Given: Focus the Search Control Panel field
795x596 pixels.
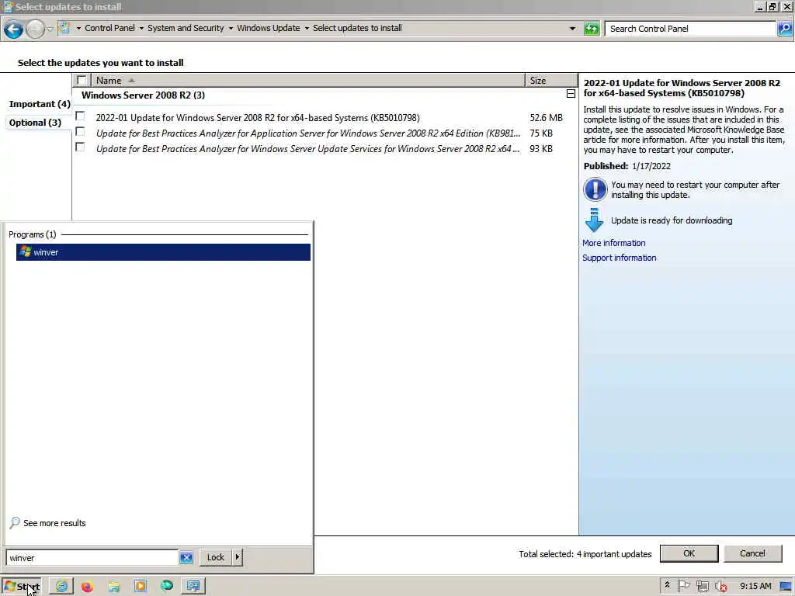Looking at the screenshot, I should click(x=690, y=29).
